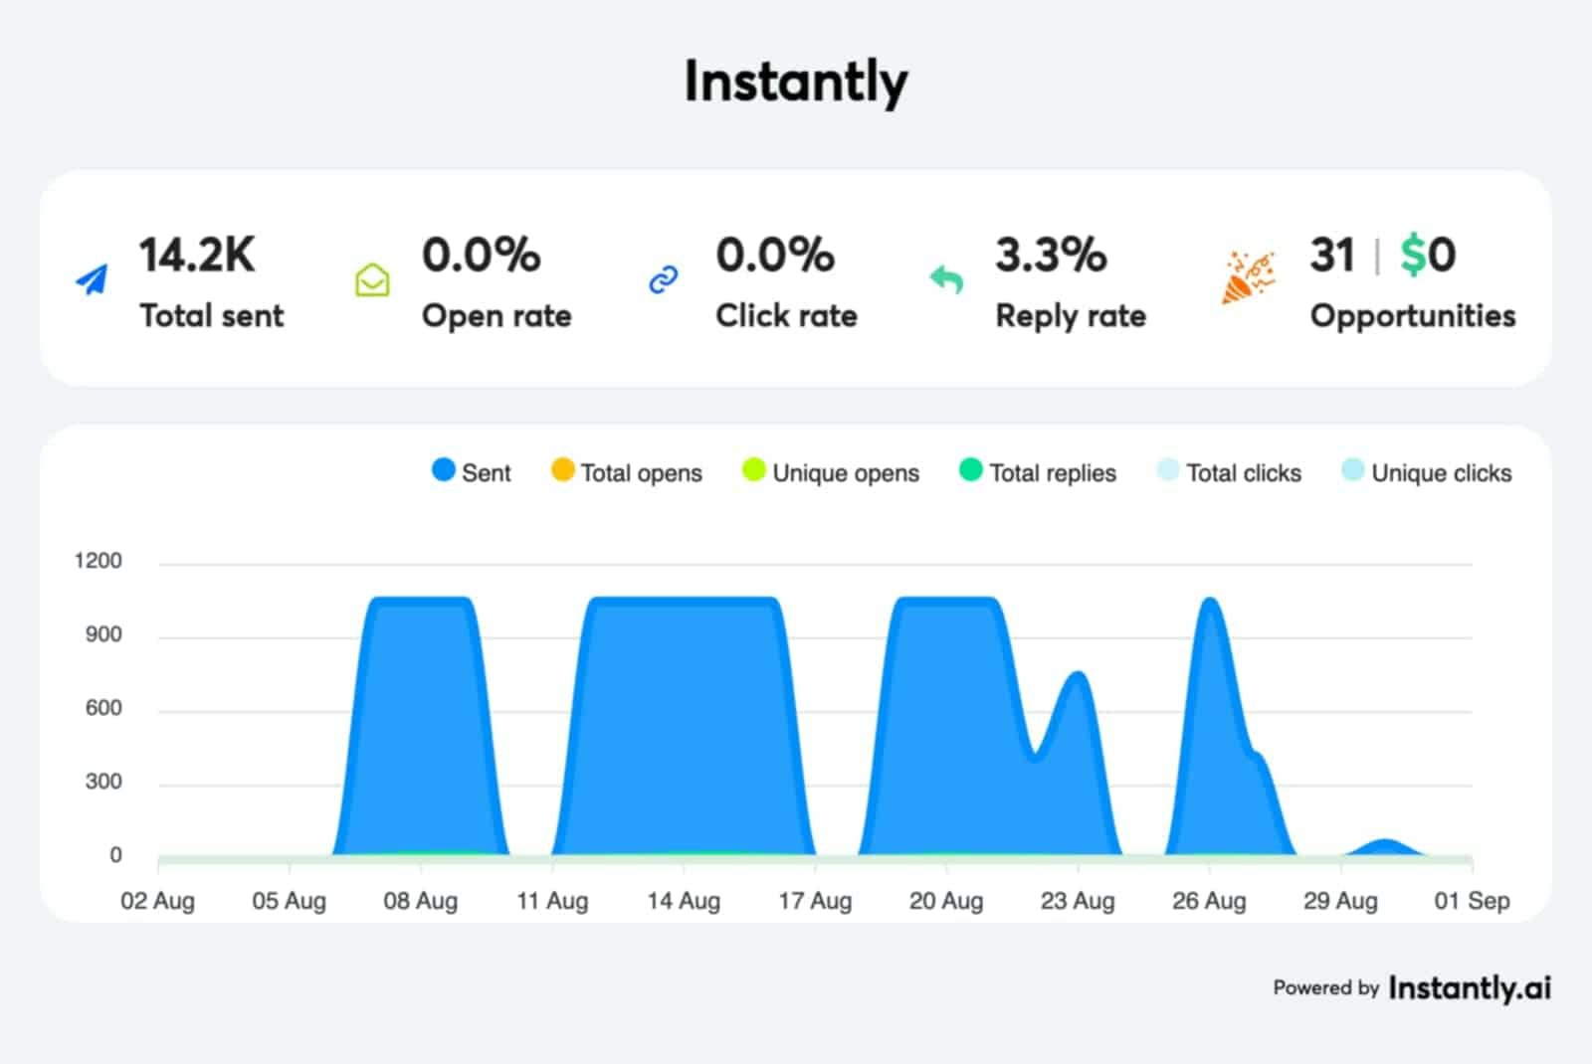Click the 23 Aug axis date label
The width and height of the screenshot is (1592, 1064).
pos(1078,901)
